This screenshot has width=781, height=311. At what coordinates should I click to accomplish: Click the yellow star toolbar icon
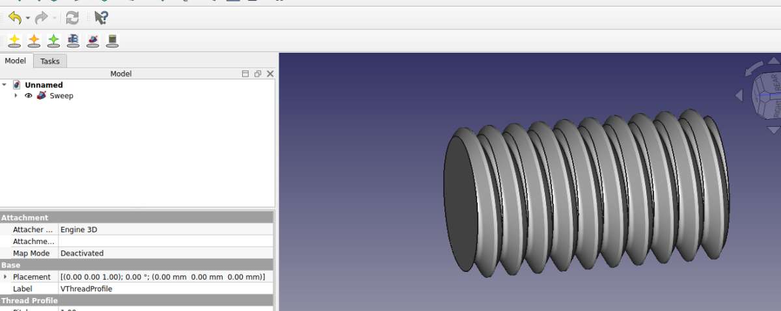[x=14, y=41]
